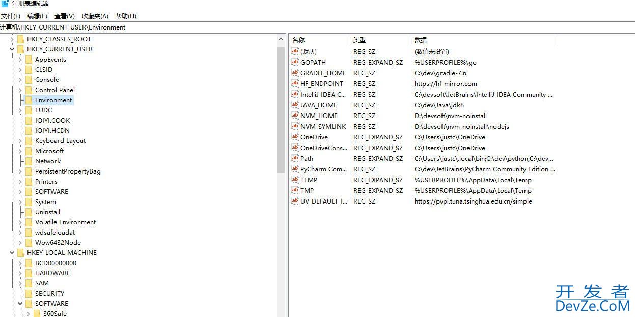This screenshot has height=317, width=635.
Task: Click the string icon beside GOPATH
Action: 295,62
